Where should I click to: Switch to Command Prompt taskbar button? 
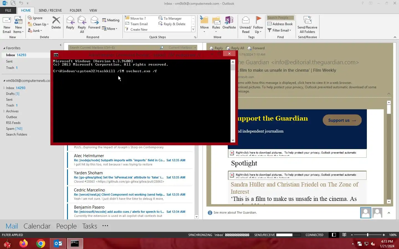pos(75,243)
